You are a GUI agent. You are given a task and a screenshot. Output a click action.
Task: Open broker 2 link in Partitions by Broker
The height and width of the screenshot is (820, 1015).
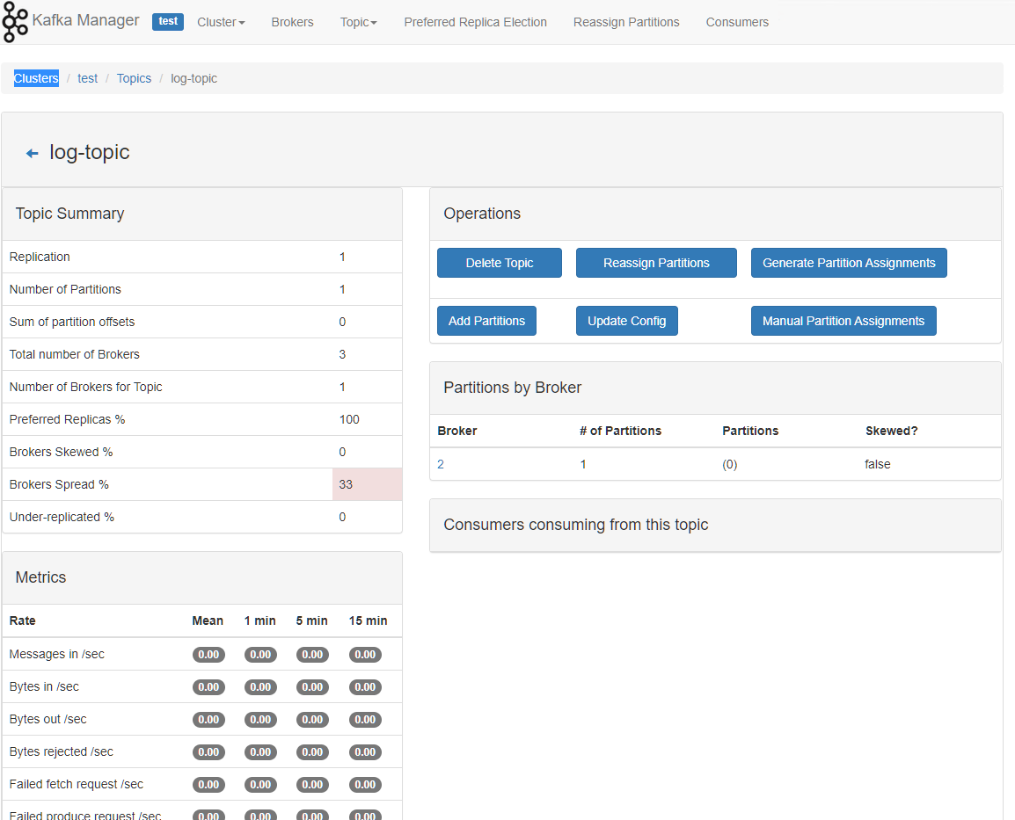(x=441, y=464)
